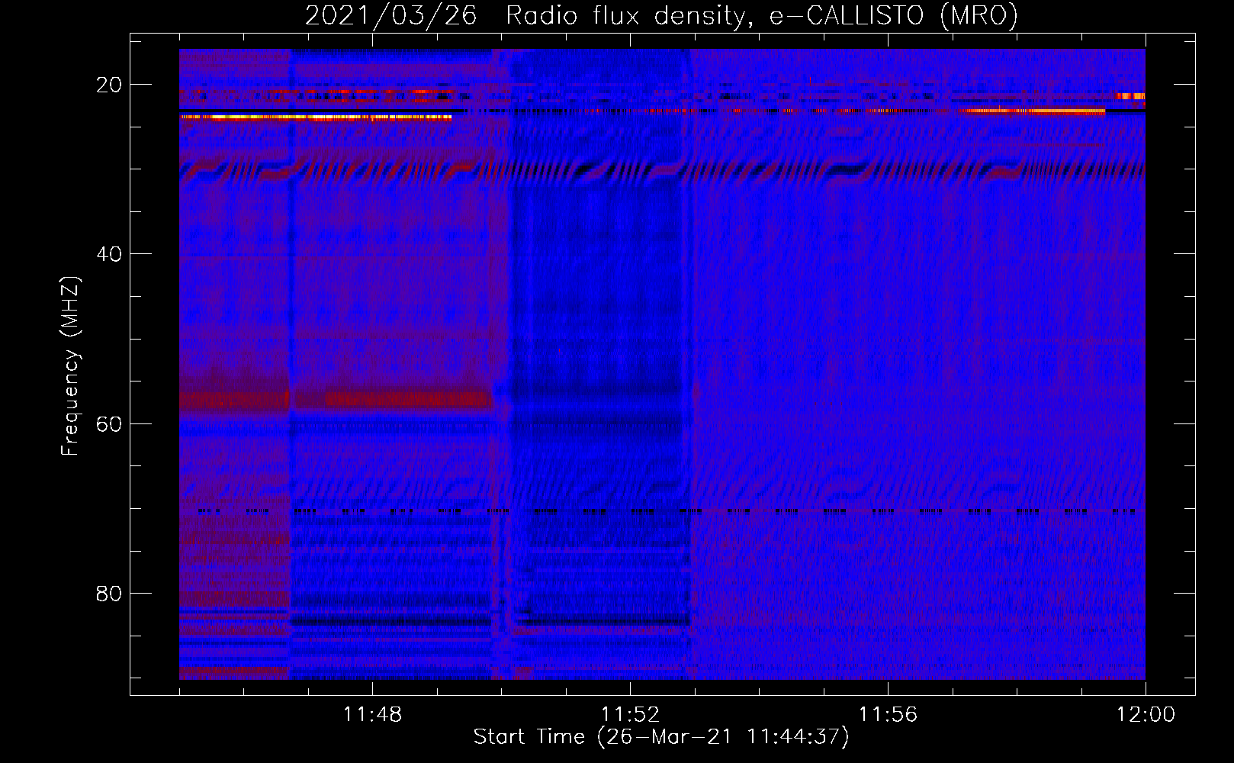Click the '11:56' time tick label
Viewport: 1234px width, 763px height.
[888, 715]
